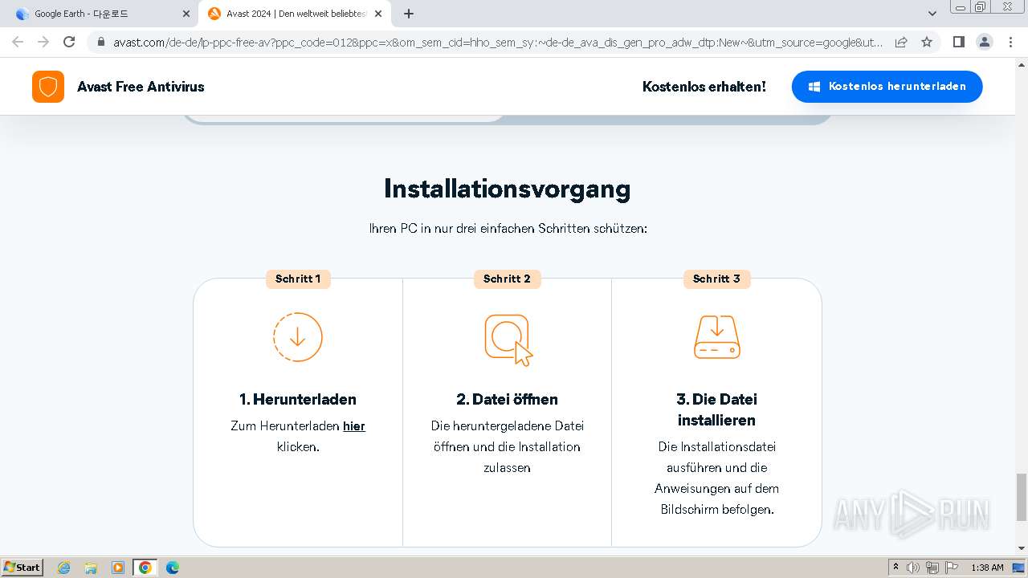Click the Kostenlos erhalten! text

tap(704, 87)
